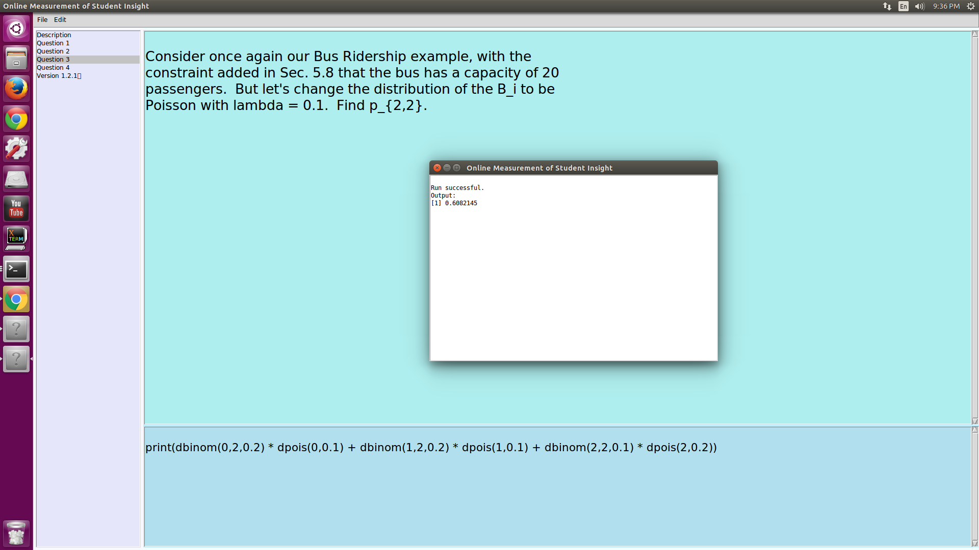Open the Edit menu
979x550 pixels.
(60, 20)
